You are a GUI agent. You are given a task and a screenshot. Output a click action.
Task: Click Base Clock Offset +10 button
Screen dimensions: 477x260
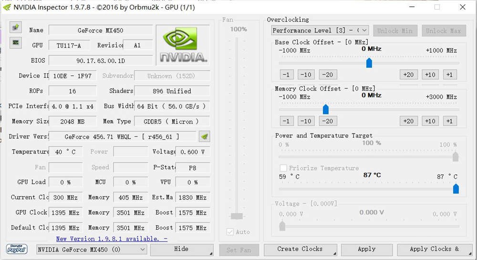click(x=430, y=74)
